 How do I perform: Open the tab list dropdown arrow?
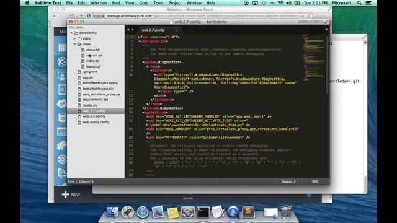click(x=326, y=30)
